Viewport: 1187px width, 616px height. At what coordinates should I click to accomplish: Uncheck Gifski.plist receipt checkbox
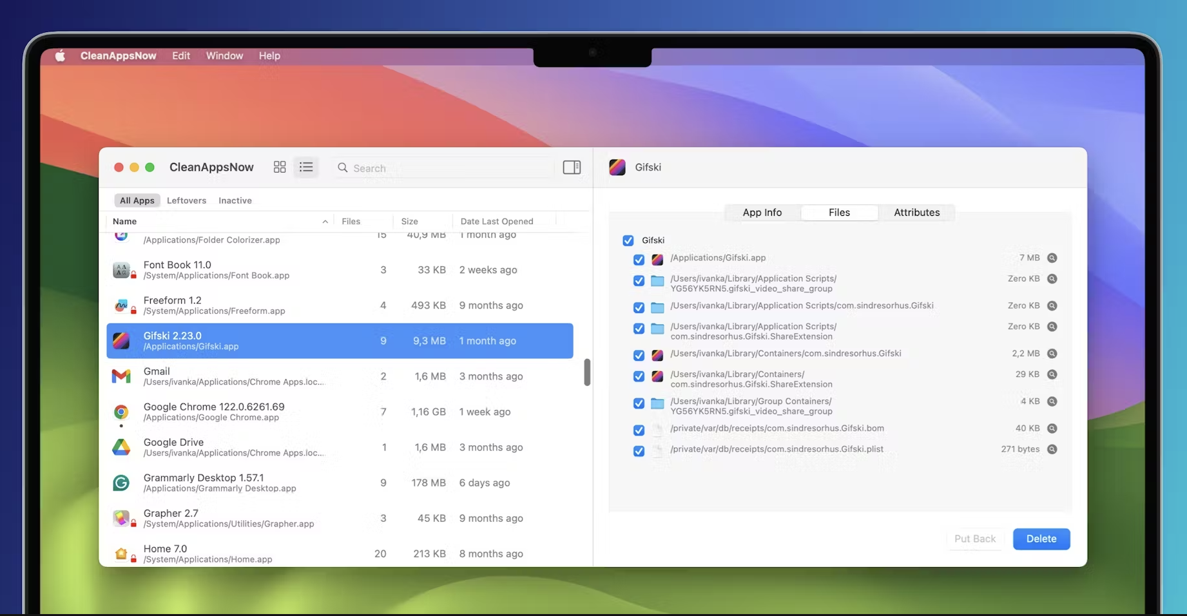click(639, 451)
